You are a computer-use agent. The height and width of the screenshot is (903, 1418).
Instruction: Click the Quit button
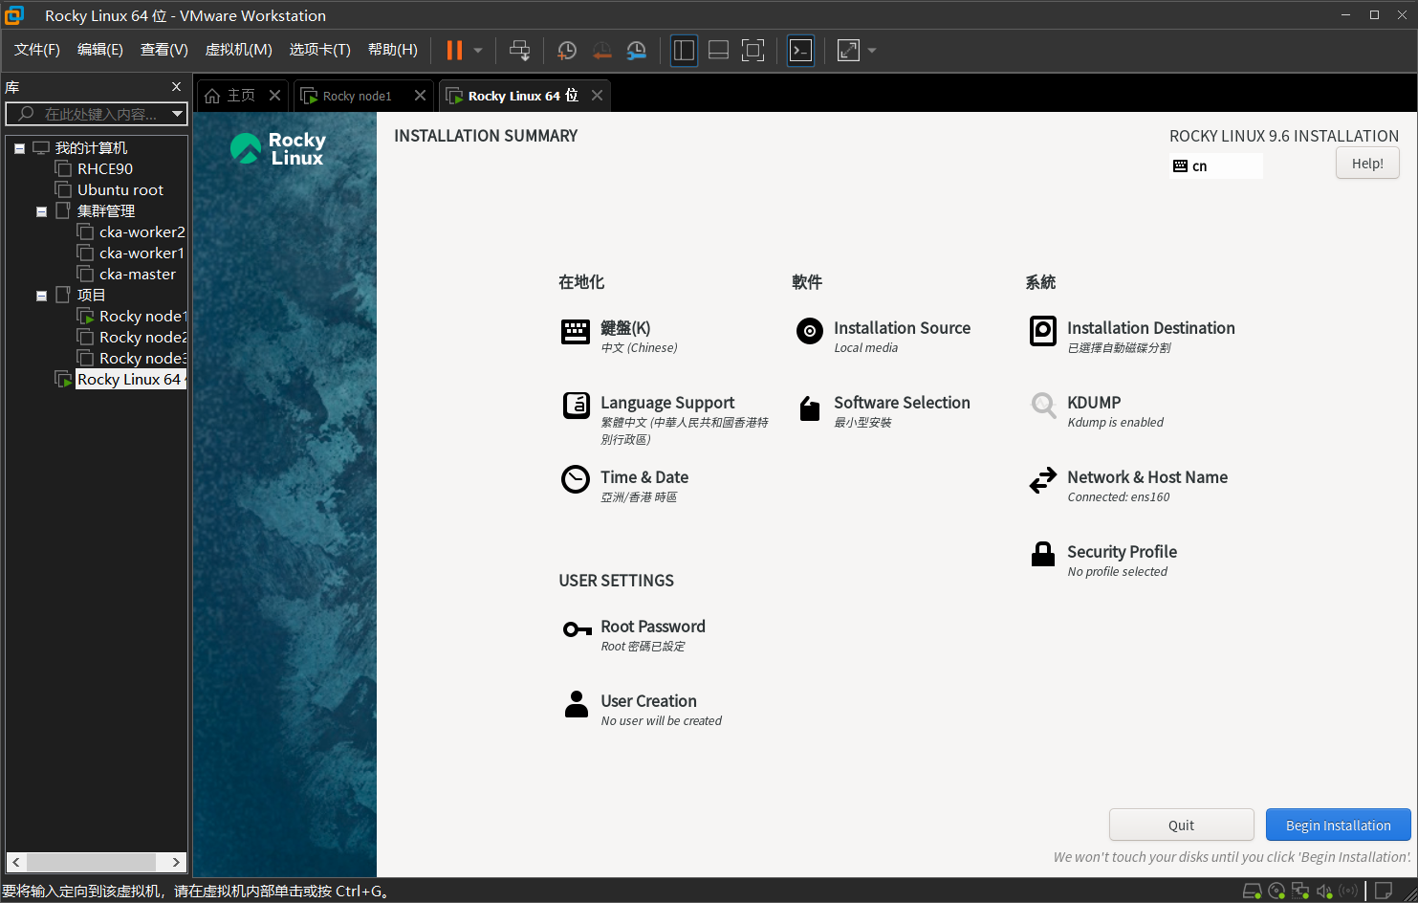point(1182,825)
